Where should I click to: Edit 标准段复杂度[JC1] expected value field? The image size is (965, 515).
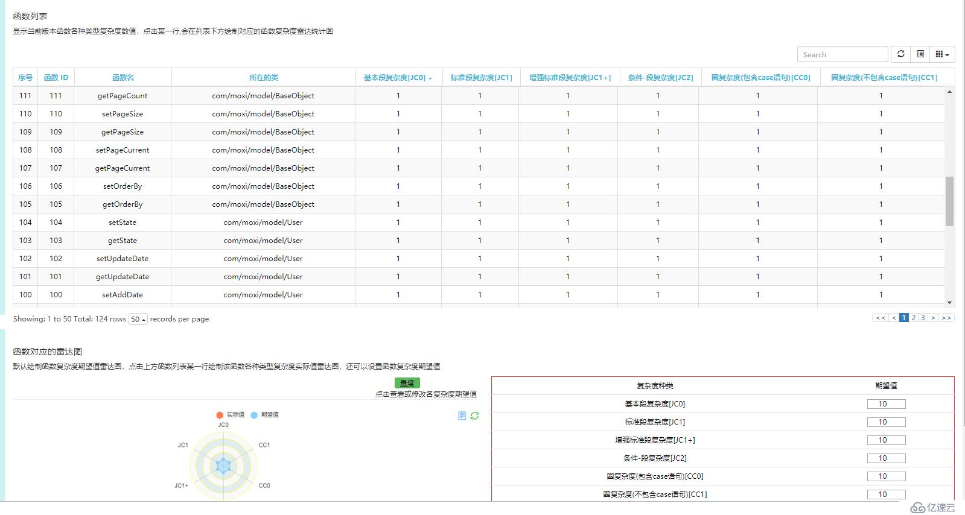coord(886,422)
